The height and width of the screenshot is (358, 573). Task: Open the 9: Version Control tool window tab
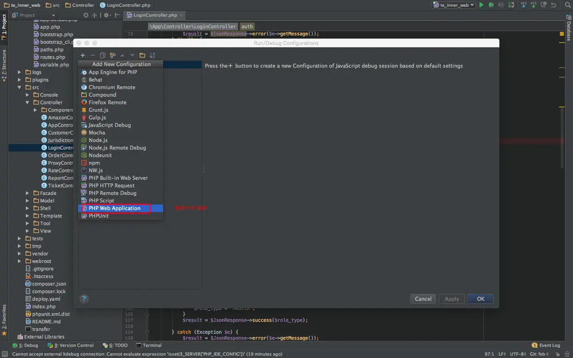[71, 345]
